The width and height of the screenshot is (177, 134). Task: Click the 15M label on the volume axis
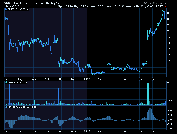point(170,89)
